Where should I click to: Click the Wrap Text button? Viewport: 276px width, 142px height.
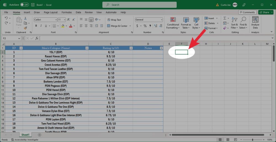(x=114, y=20)
